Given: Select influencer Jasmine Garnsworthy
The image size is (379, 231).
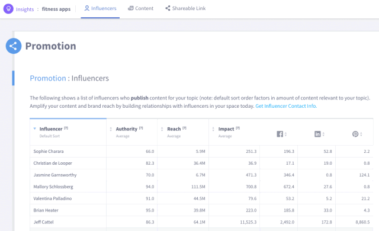Looking at the screenshot, I should point(55,175).
